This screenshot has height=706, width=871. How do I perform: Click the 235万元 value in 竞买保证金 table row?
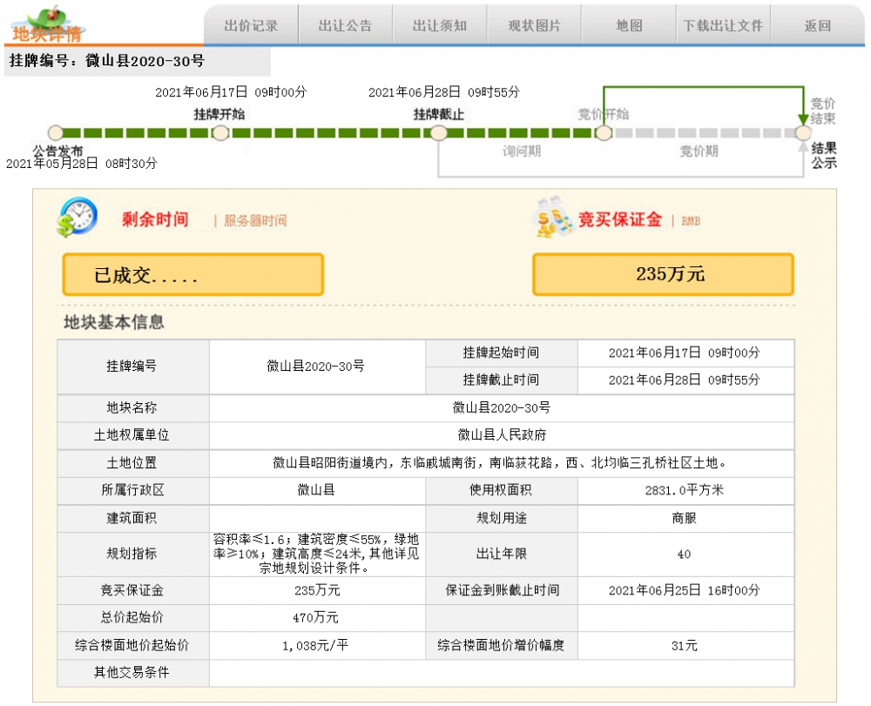click(317, 590)
